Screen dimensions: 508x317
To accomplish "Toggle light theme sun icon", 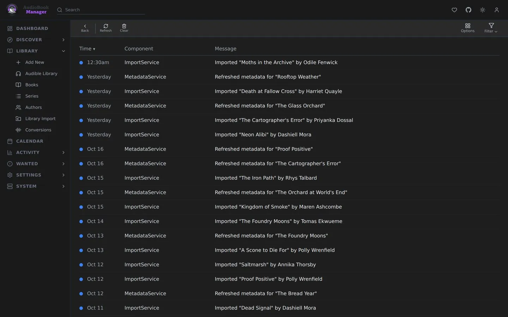I will tap(483, 10).
